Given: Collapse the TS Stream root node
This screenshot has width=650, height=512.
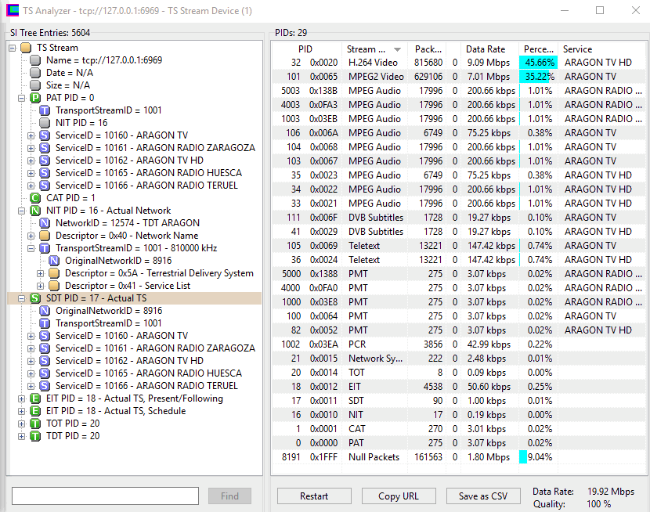Looking at the screenshot, I should pos(13,48).
